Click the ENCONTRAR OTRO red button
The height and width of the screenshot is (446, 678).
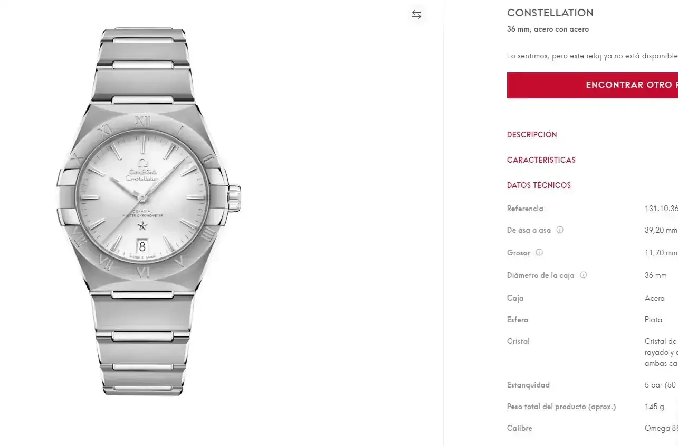coord(593,85)
